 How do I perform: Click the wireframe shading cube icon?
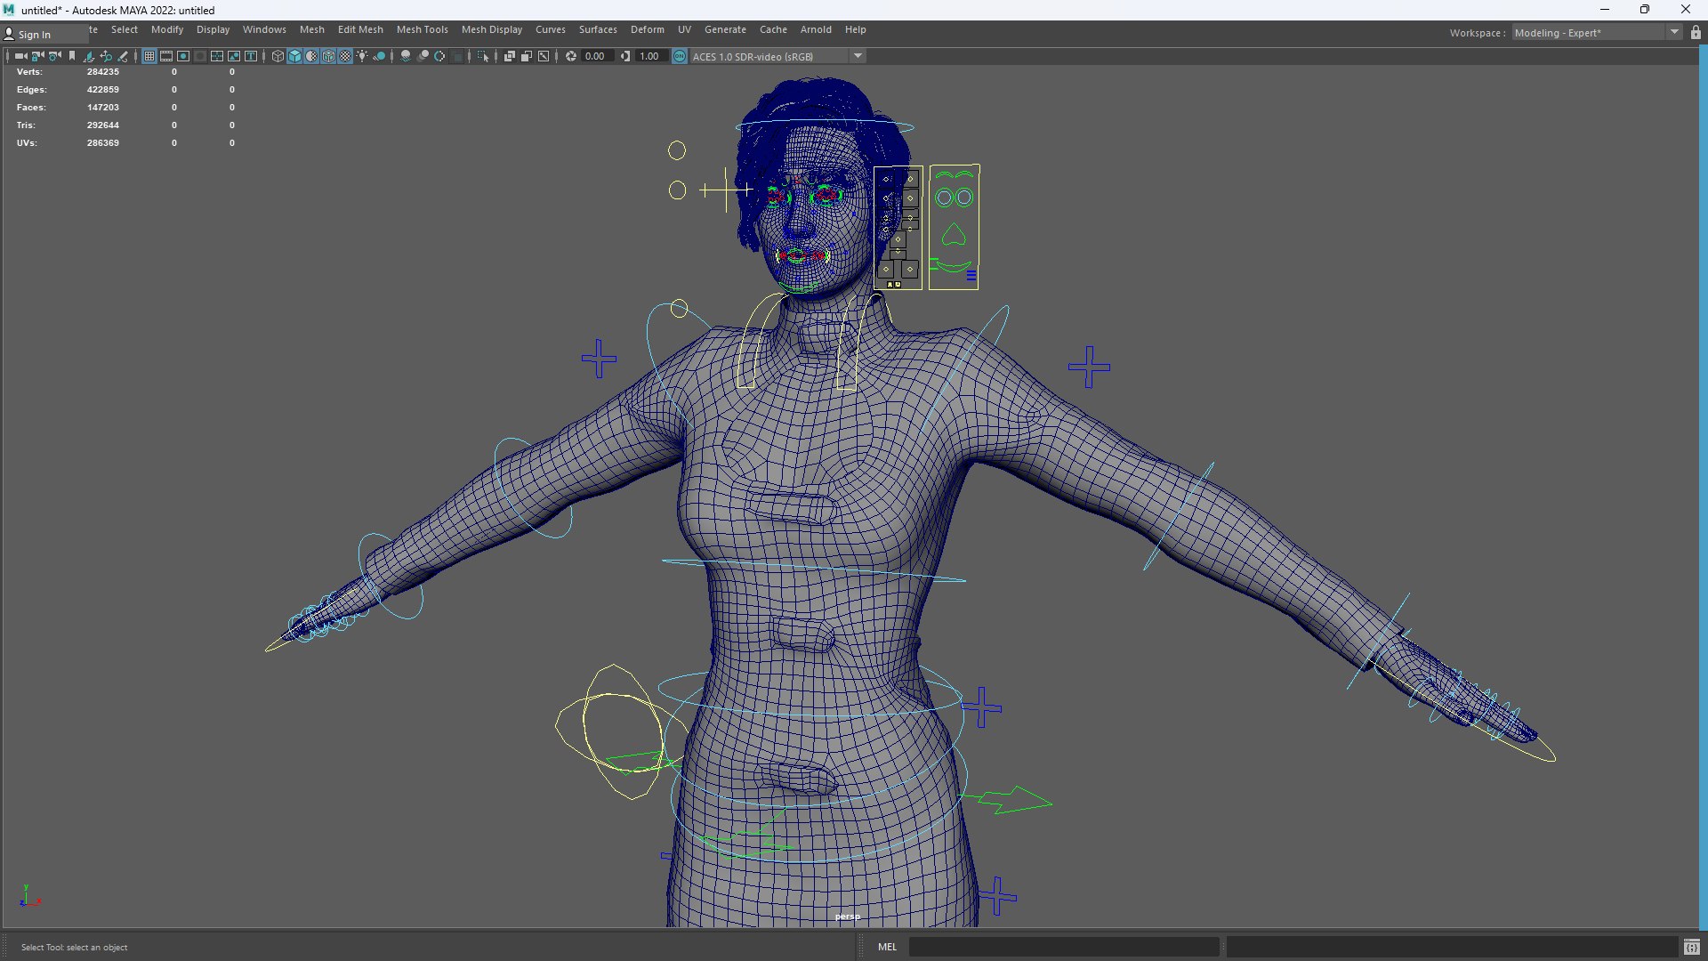278,56
